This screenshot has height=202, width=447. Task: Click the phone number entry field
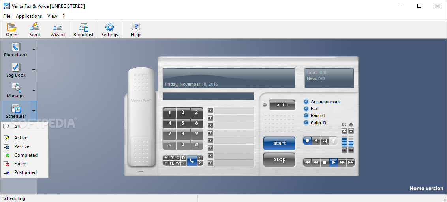click(208, 96)
